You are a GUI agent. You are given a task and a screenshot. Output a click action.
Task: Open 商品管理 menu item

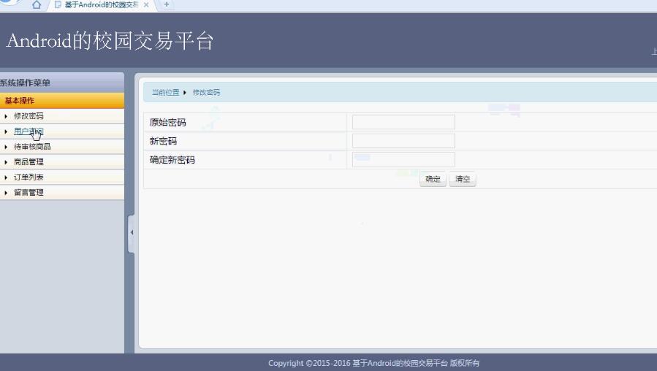point(29,161)
